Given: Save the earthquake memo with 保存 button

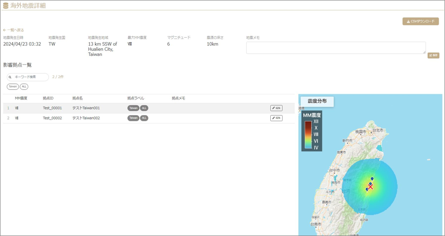Looking at the screenshot, I should (x=433, y=55).
